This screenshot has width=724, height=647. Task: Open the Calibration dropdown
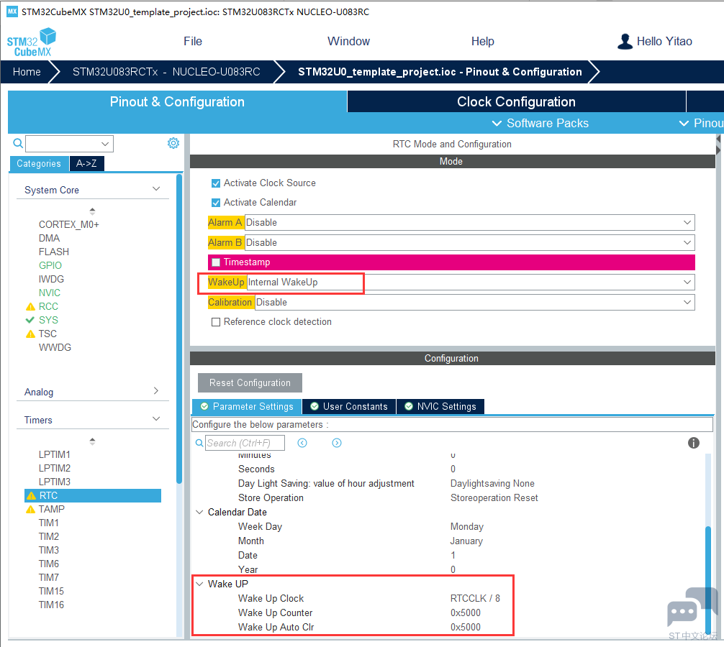click(x=475, y=303)
